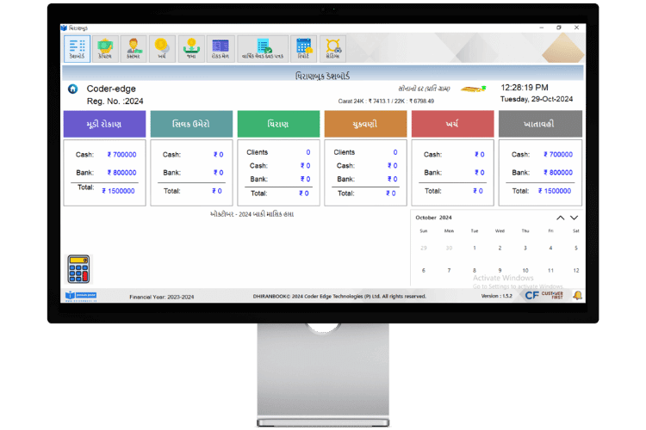Click the grey ખાતાવહી header button
Viewport: 646px width, 430px height.
click(x=540, y=123)
